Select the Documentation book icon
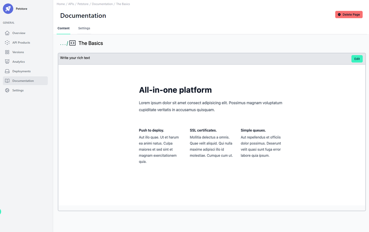Image resolution: width=369 pixels, height=232 pixels. coord(8,80)
